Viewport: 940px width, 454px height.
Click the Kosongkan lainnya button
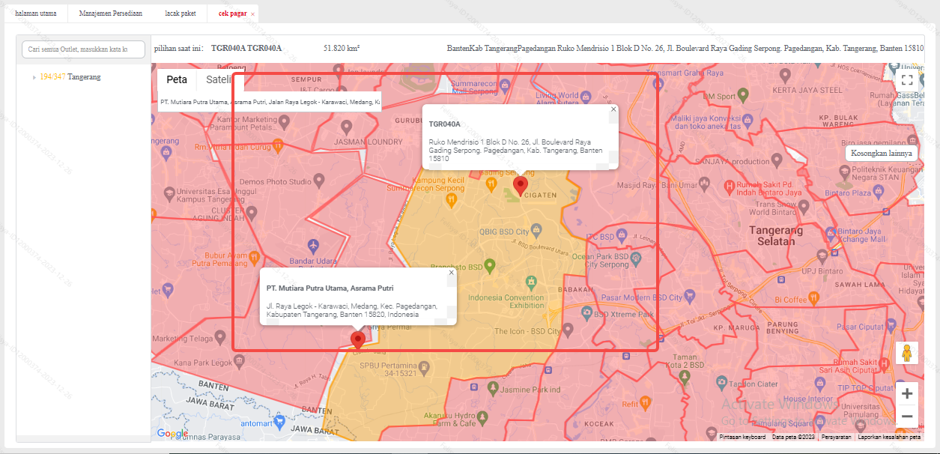(x=882, y=153)
